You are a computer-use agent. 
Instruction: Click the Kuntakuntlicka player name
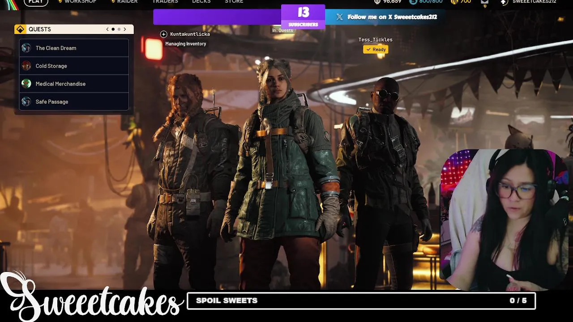click(190, 34)
